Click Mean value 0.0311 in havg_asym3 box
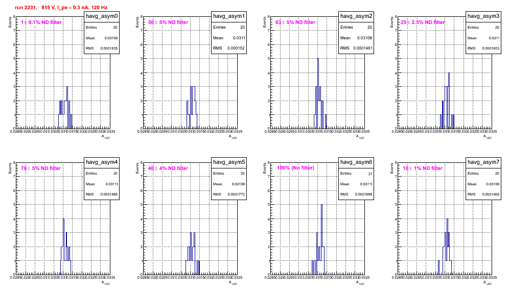Image resolution: width=509 pixels, height=292 pixels. pyautogui.click(x=494, y=38)
